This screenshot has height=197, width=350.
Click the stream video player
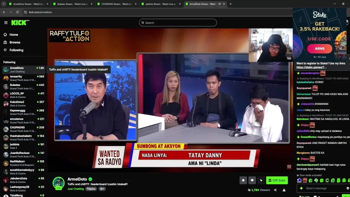[x=170, y=100]
